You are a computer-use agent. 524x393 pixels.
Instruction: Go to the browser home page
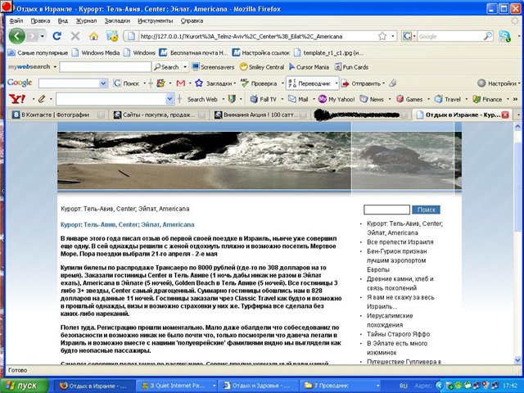pos(94,36)
